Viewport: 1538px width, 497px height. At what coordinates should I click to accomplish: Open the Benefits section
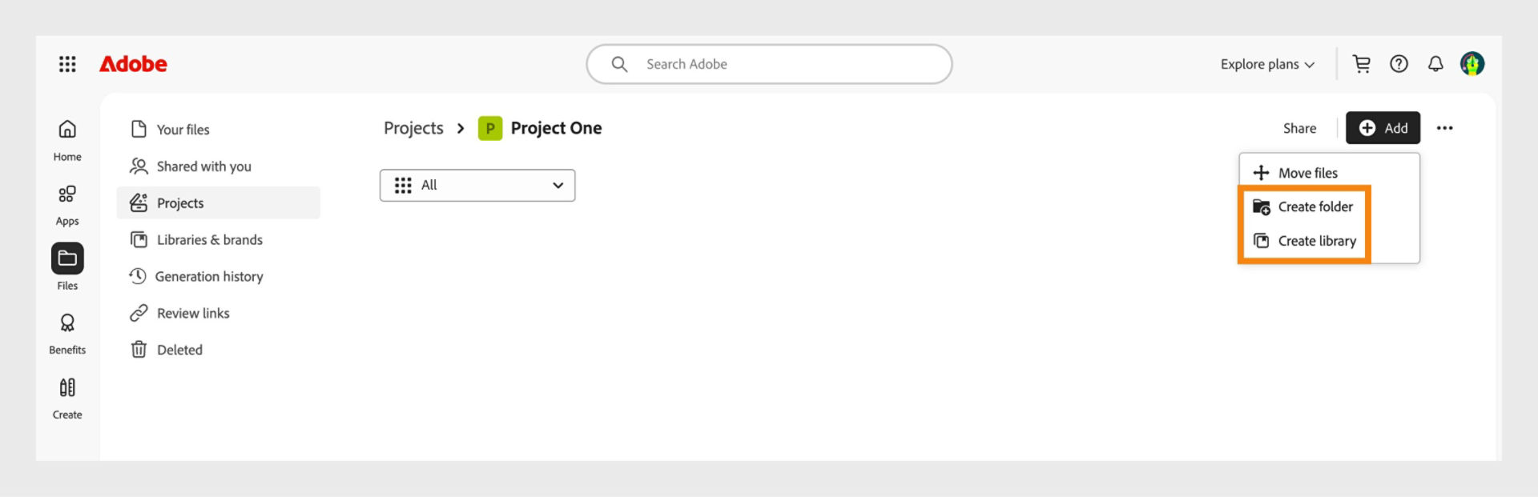tap(66, 331)
